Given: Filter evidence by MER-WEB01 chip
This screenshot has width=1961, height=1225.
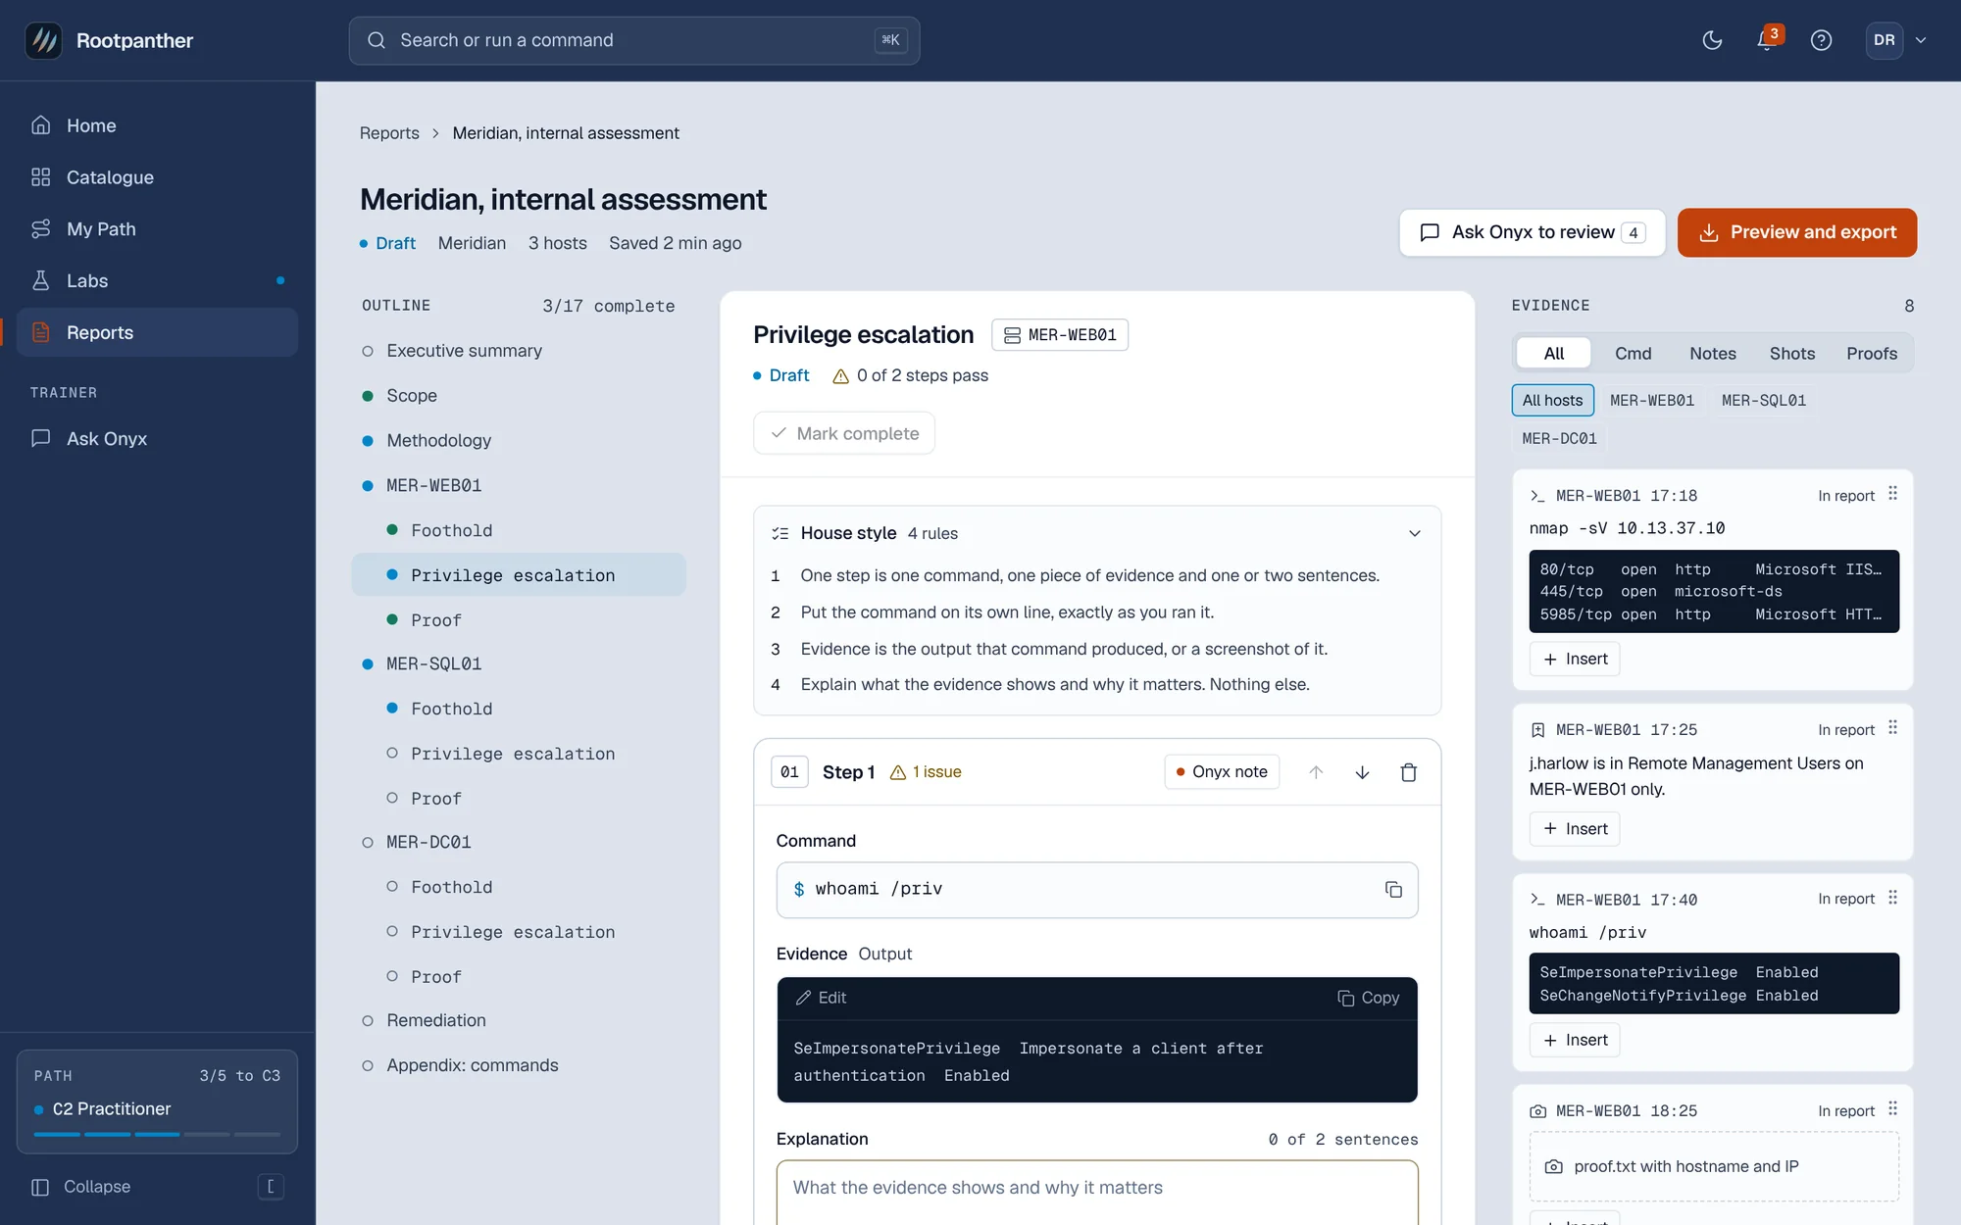Looking at the screenshot, I should point(1652,400).
